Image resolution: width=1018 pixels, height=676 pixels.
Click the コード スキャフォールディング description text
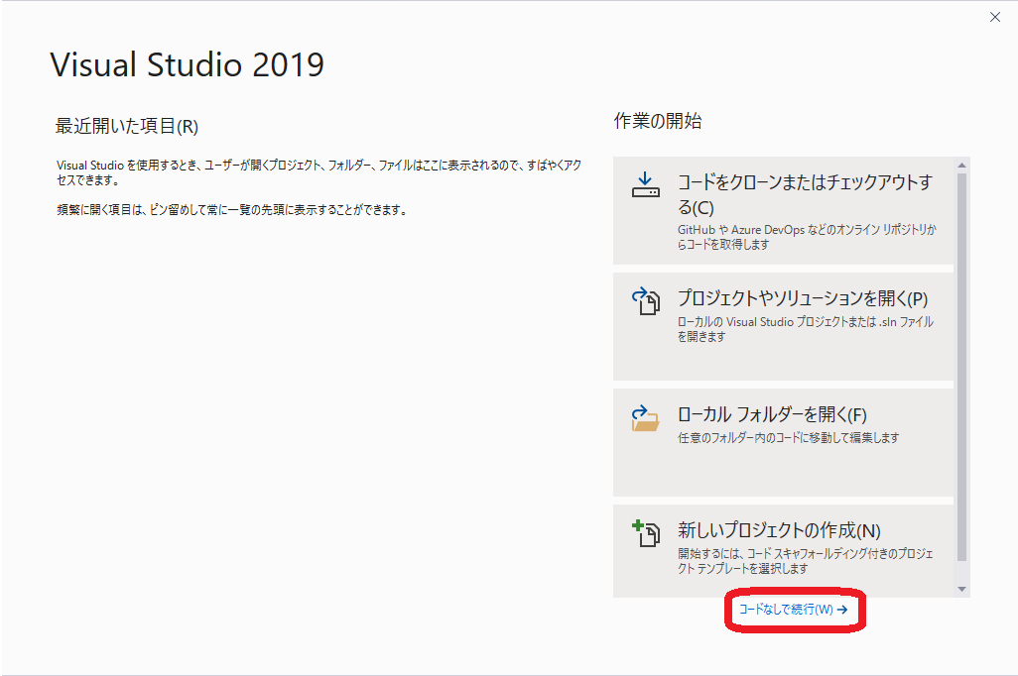pyautogui.click(x=805, y=561)
